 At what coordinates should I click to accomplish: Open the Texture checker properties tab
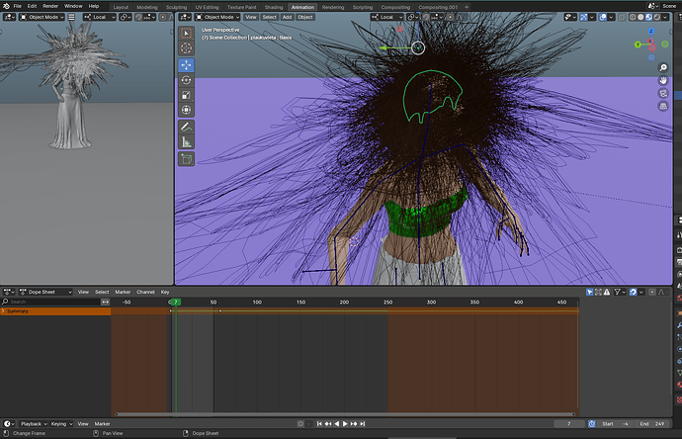coord(679,399)
